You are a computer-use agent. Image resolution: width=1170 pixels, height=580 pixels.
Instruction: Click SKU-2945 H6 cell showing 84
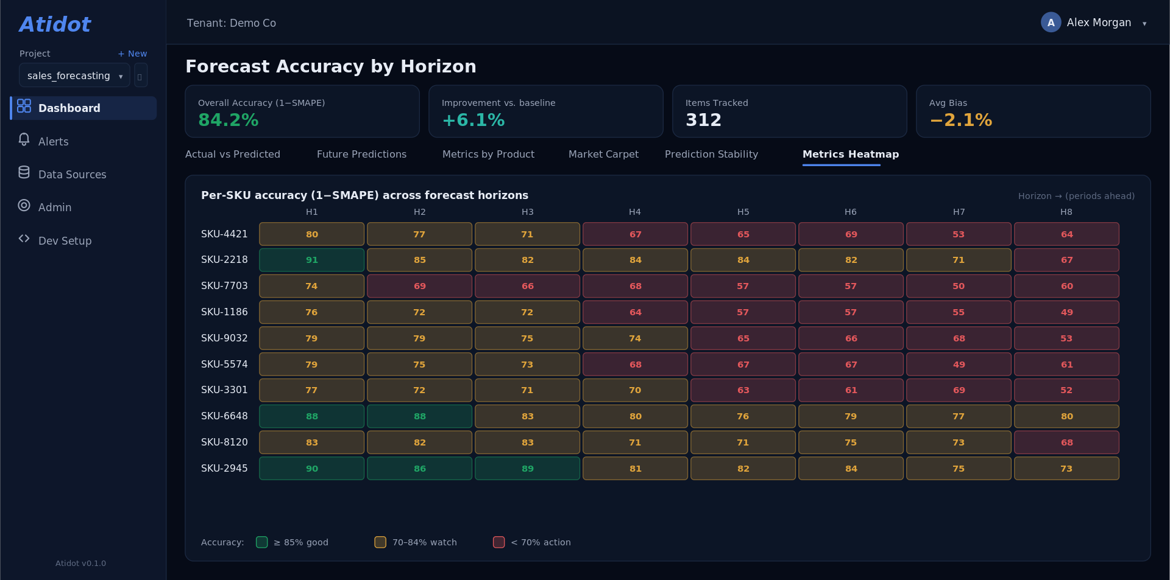851,469
